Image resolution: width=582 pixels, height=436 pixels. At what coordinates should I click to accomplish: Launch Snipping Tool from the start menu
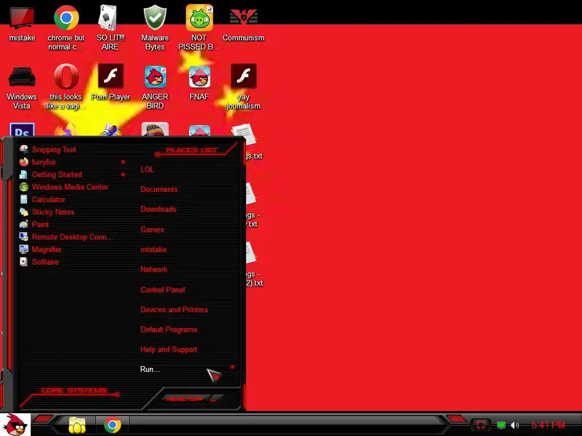click(54, 149)
